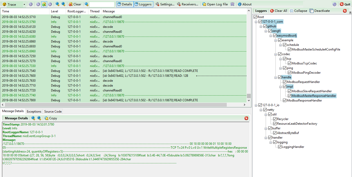Uncheck the ModbusTcpCodec checkbox

pos(290,63)
